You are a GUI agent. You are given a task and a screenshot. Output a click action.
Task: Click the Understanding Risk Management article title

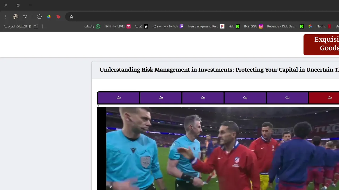click(219, 70)
